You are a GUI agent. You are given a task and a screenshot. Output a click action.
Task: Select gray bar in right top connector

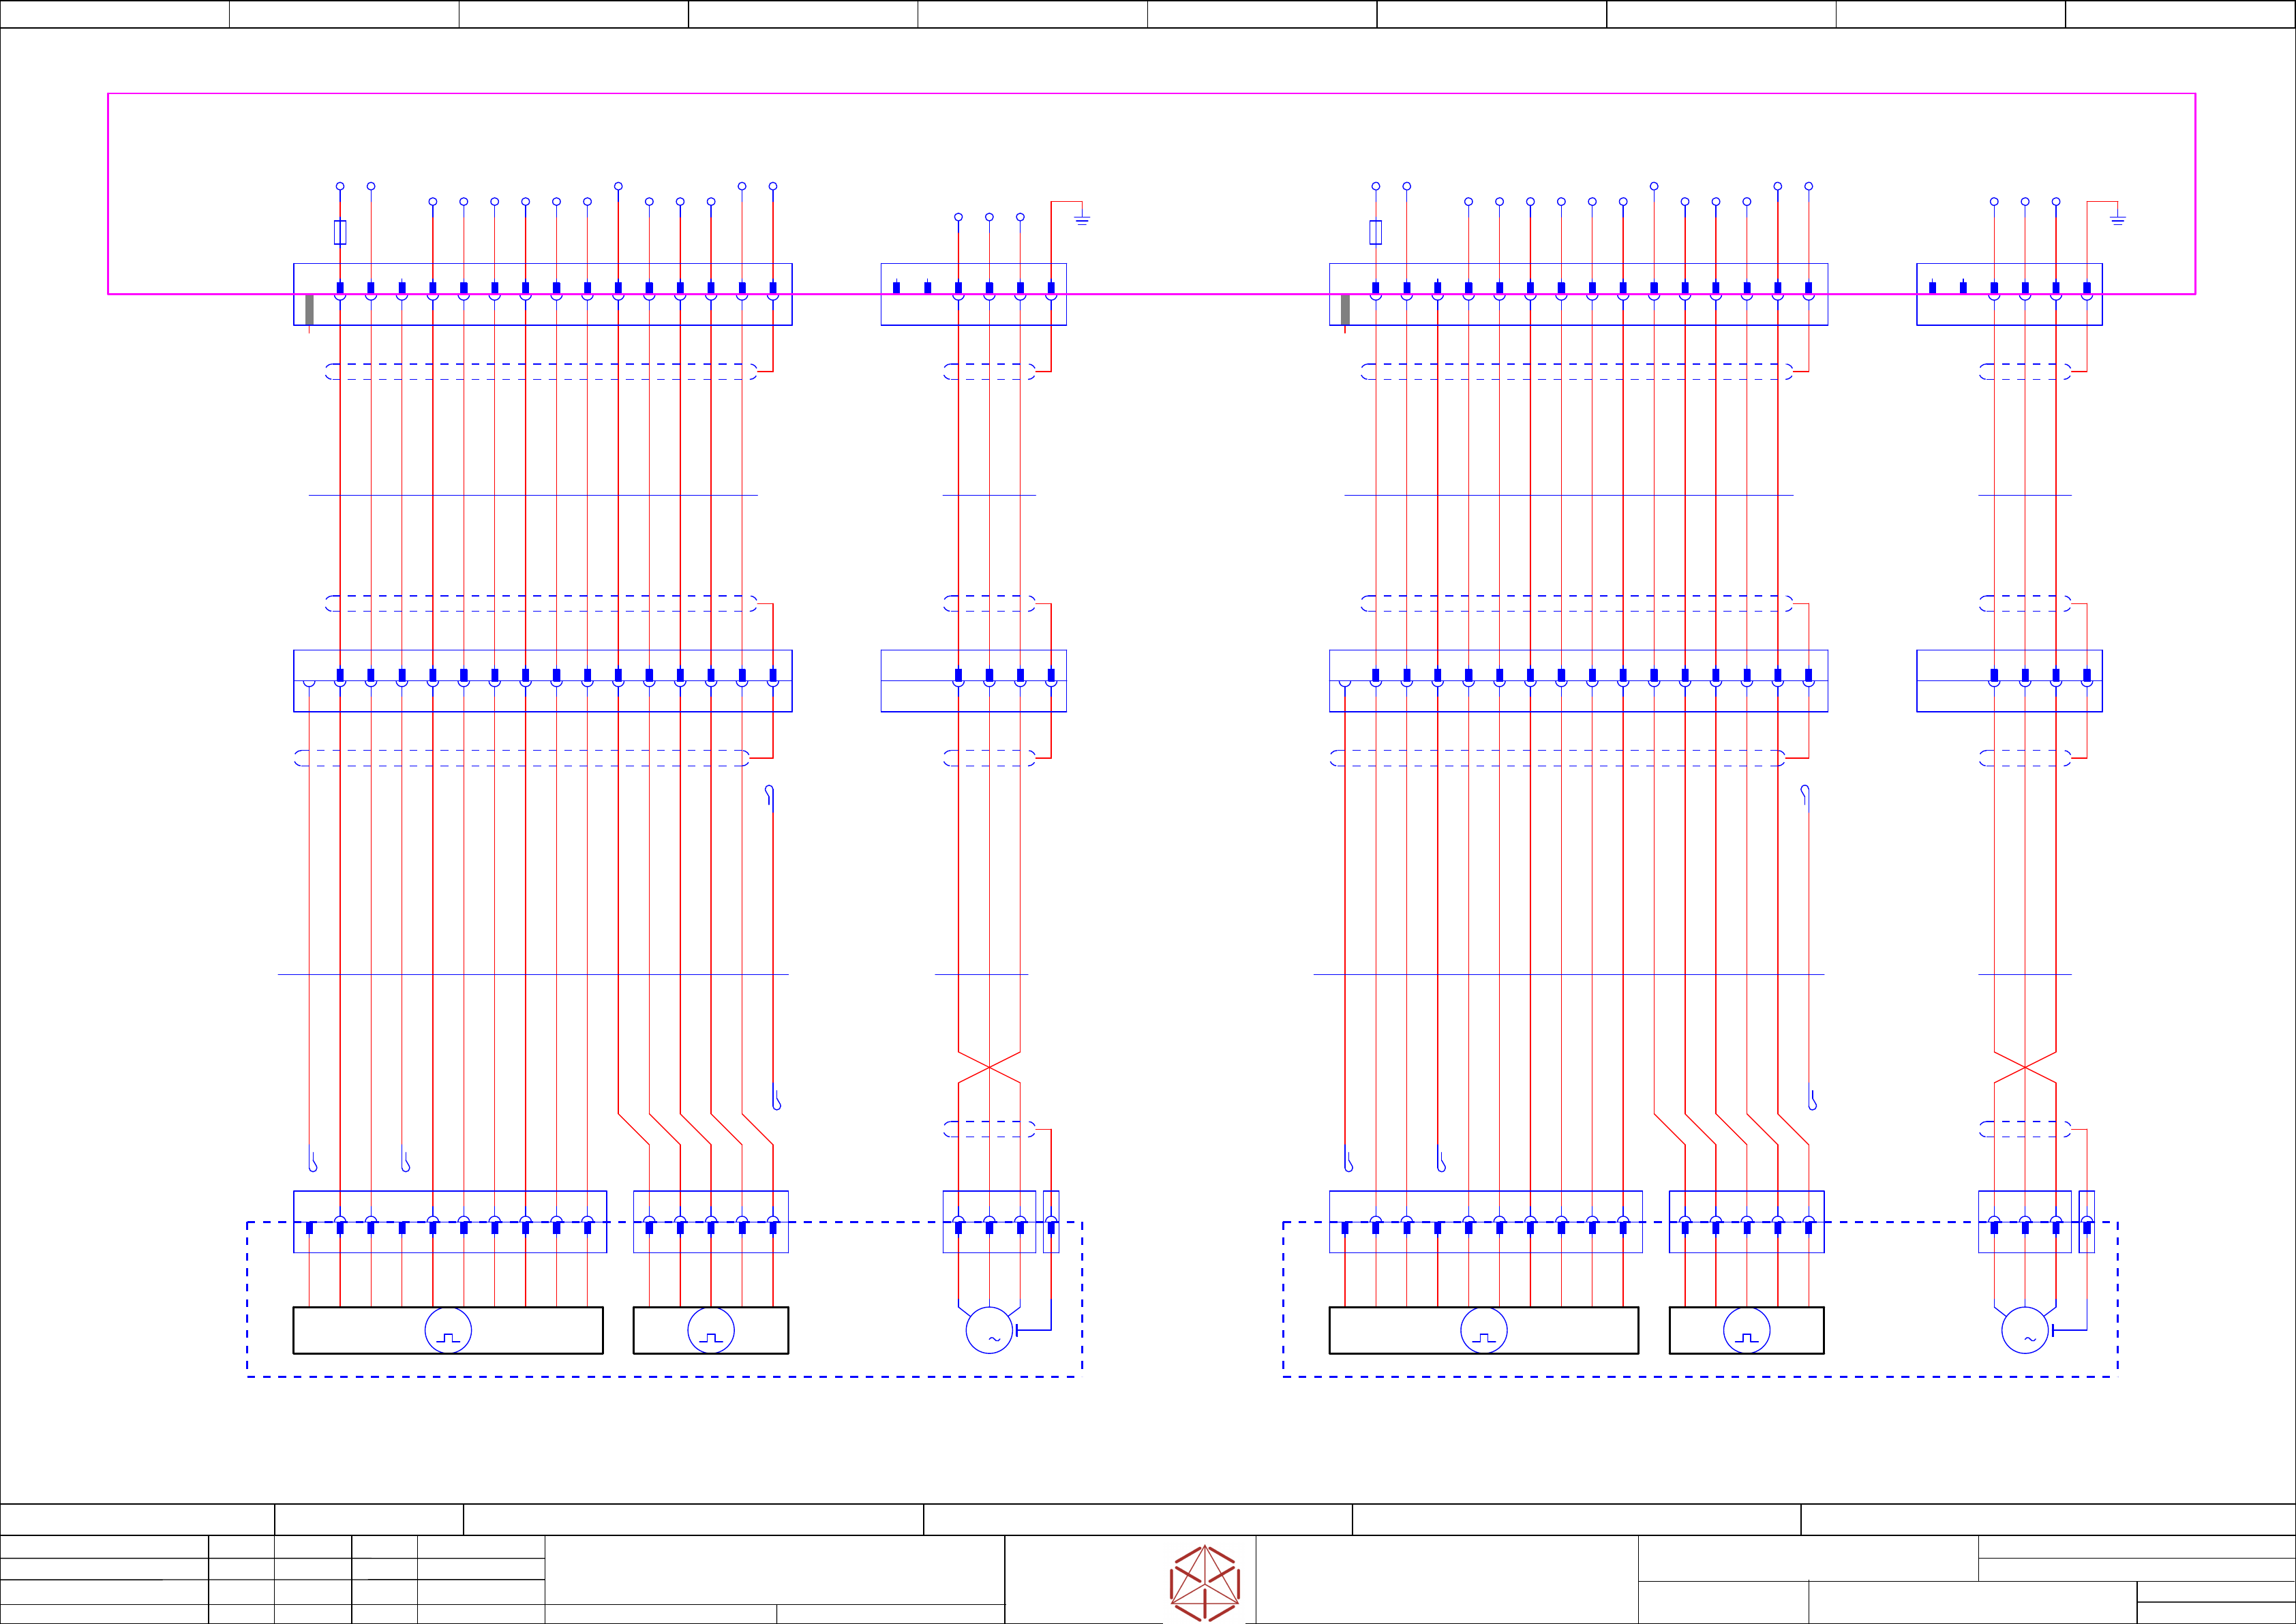click(1345, 310)
